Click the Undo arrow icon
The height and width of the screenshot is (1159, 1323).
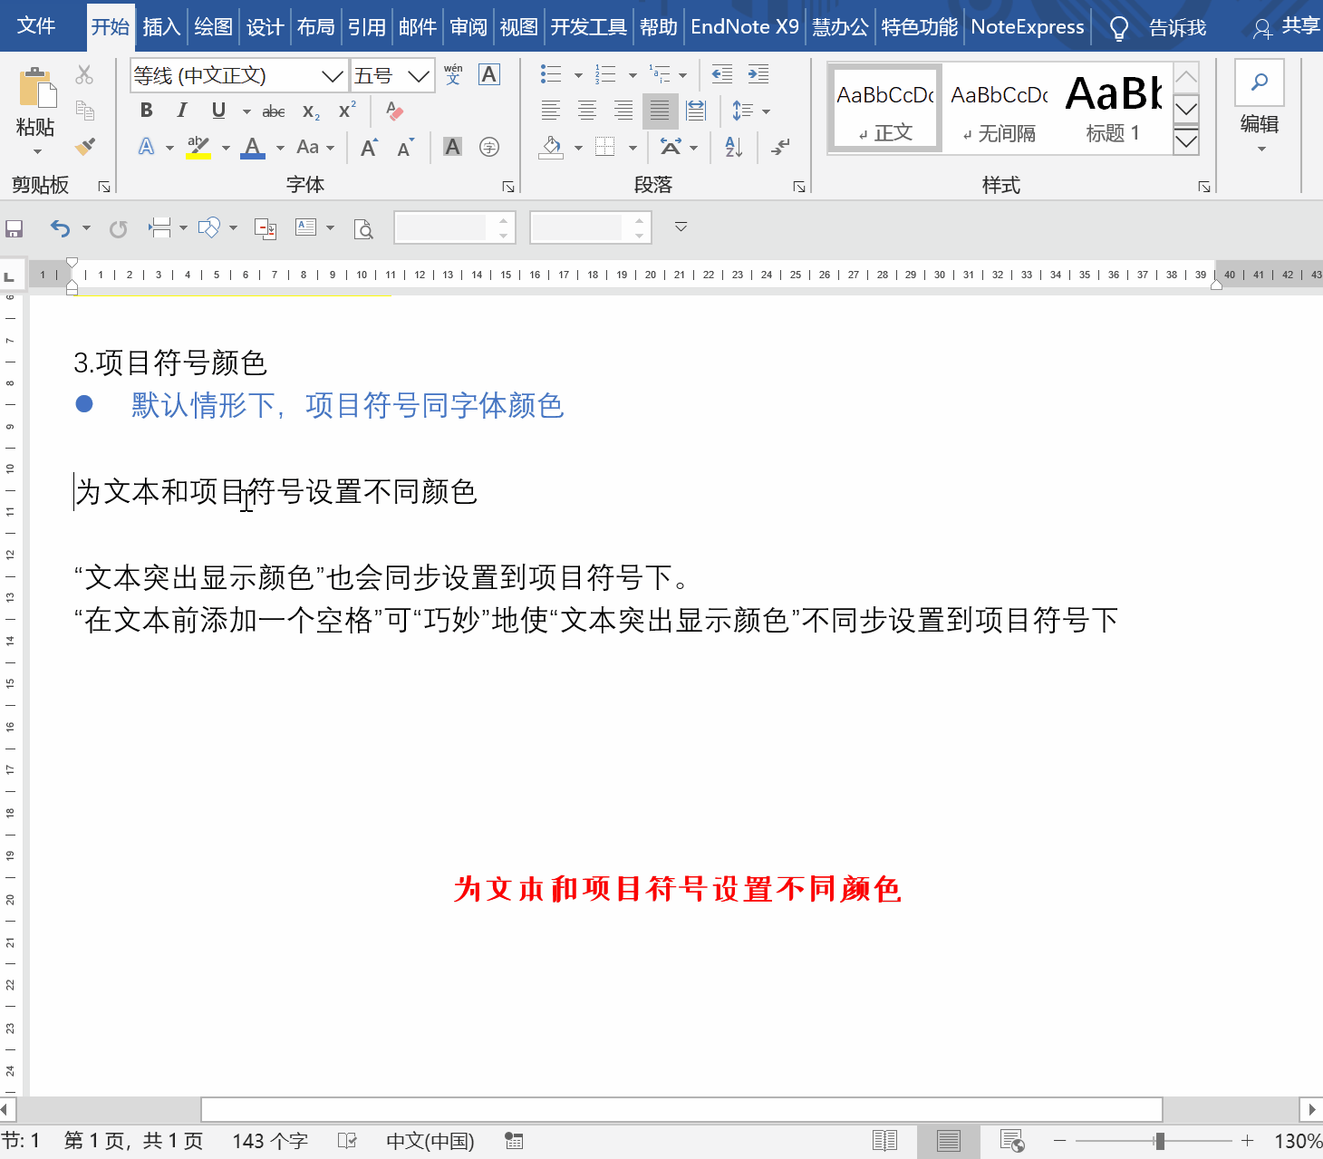tap(60, 228)
